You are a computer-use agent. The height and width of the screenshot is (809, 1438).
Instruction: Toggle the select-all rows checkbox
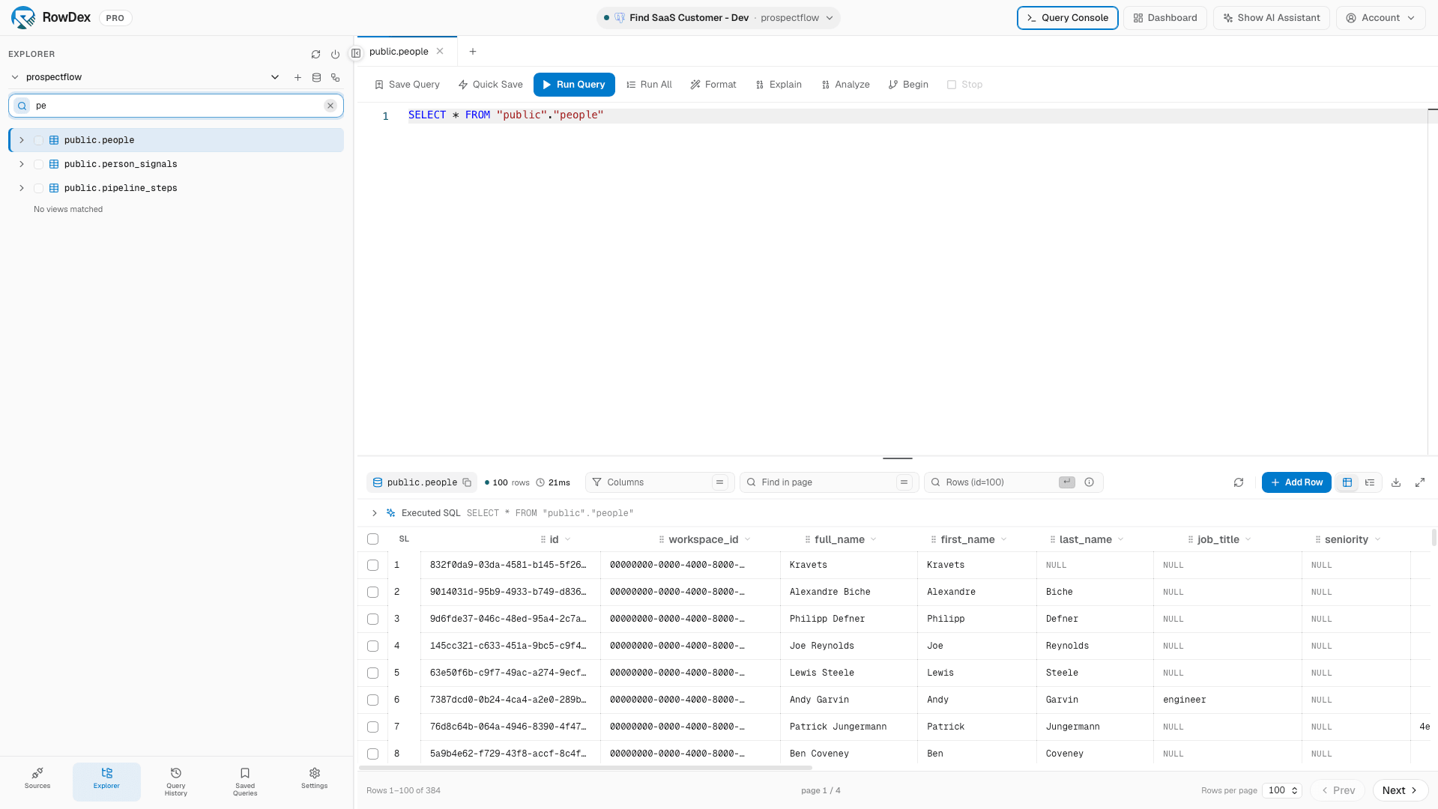click(x=372, y=539)
